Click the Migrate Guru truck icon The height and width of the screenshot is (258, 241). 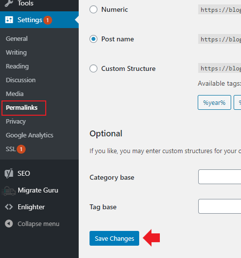tap(9, 191)
